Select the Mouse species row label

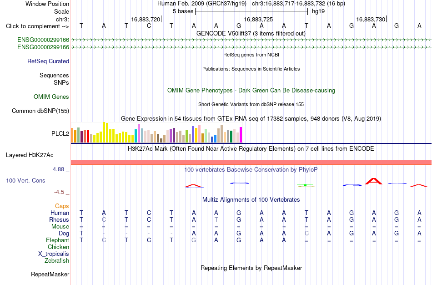(60, 227)
